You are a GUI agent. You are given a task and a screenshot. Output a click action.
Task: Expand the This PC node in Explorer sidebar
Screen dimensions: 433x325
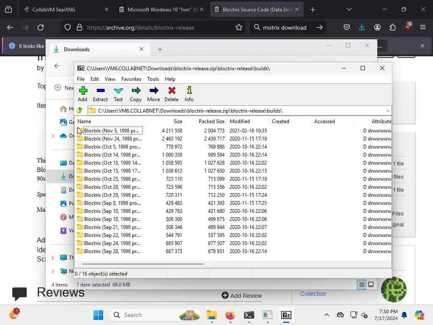(x=53, y=258)
